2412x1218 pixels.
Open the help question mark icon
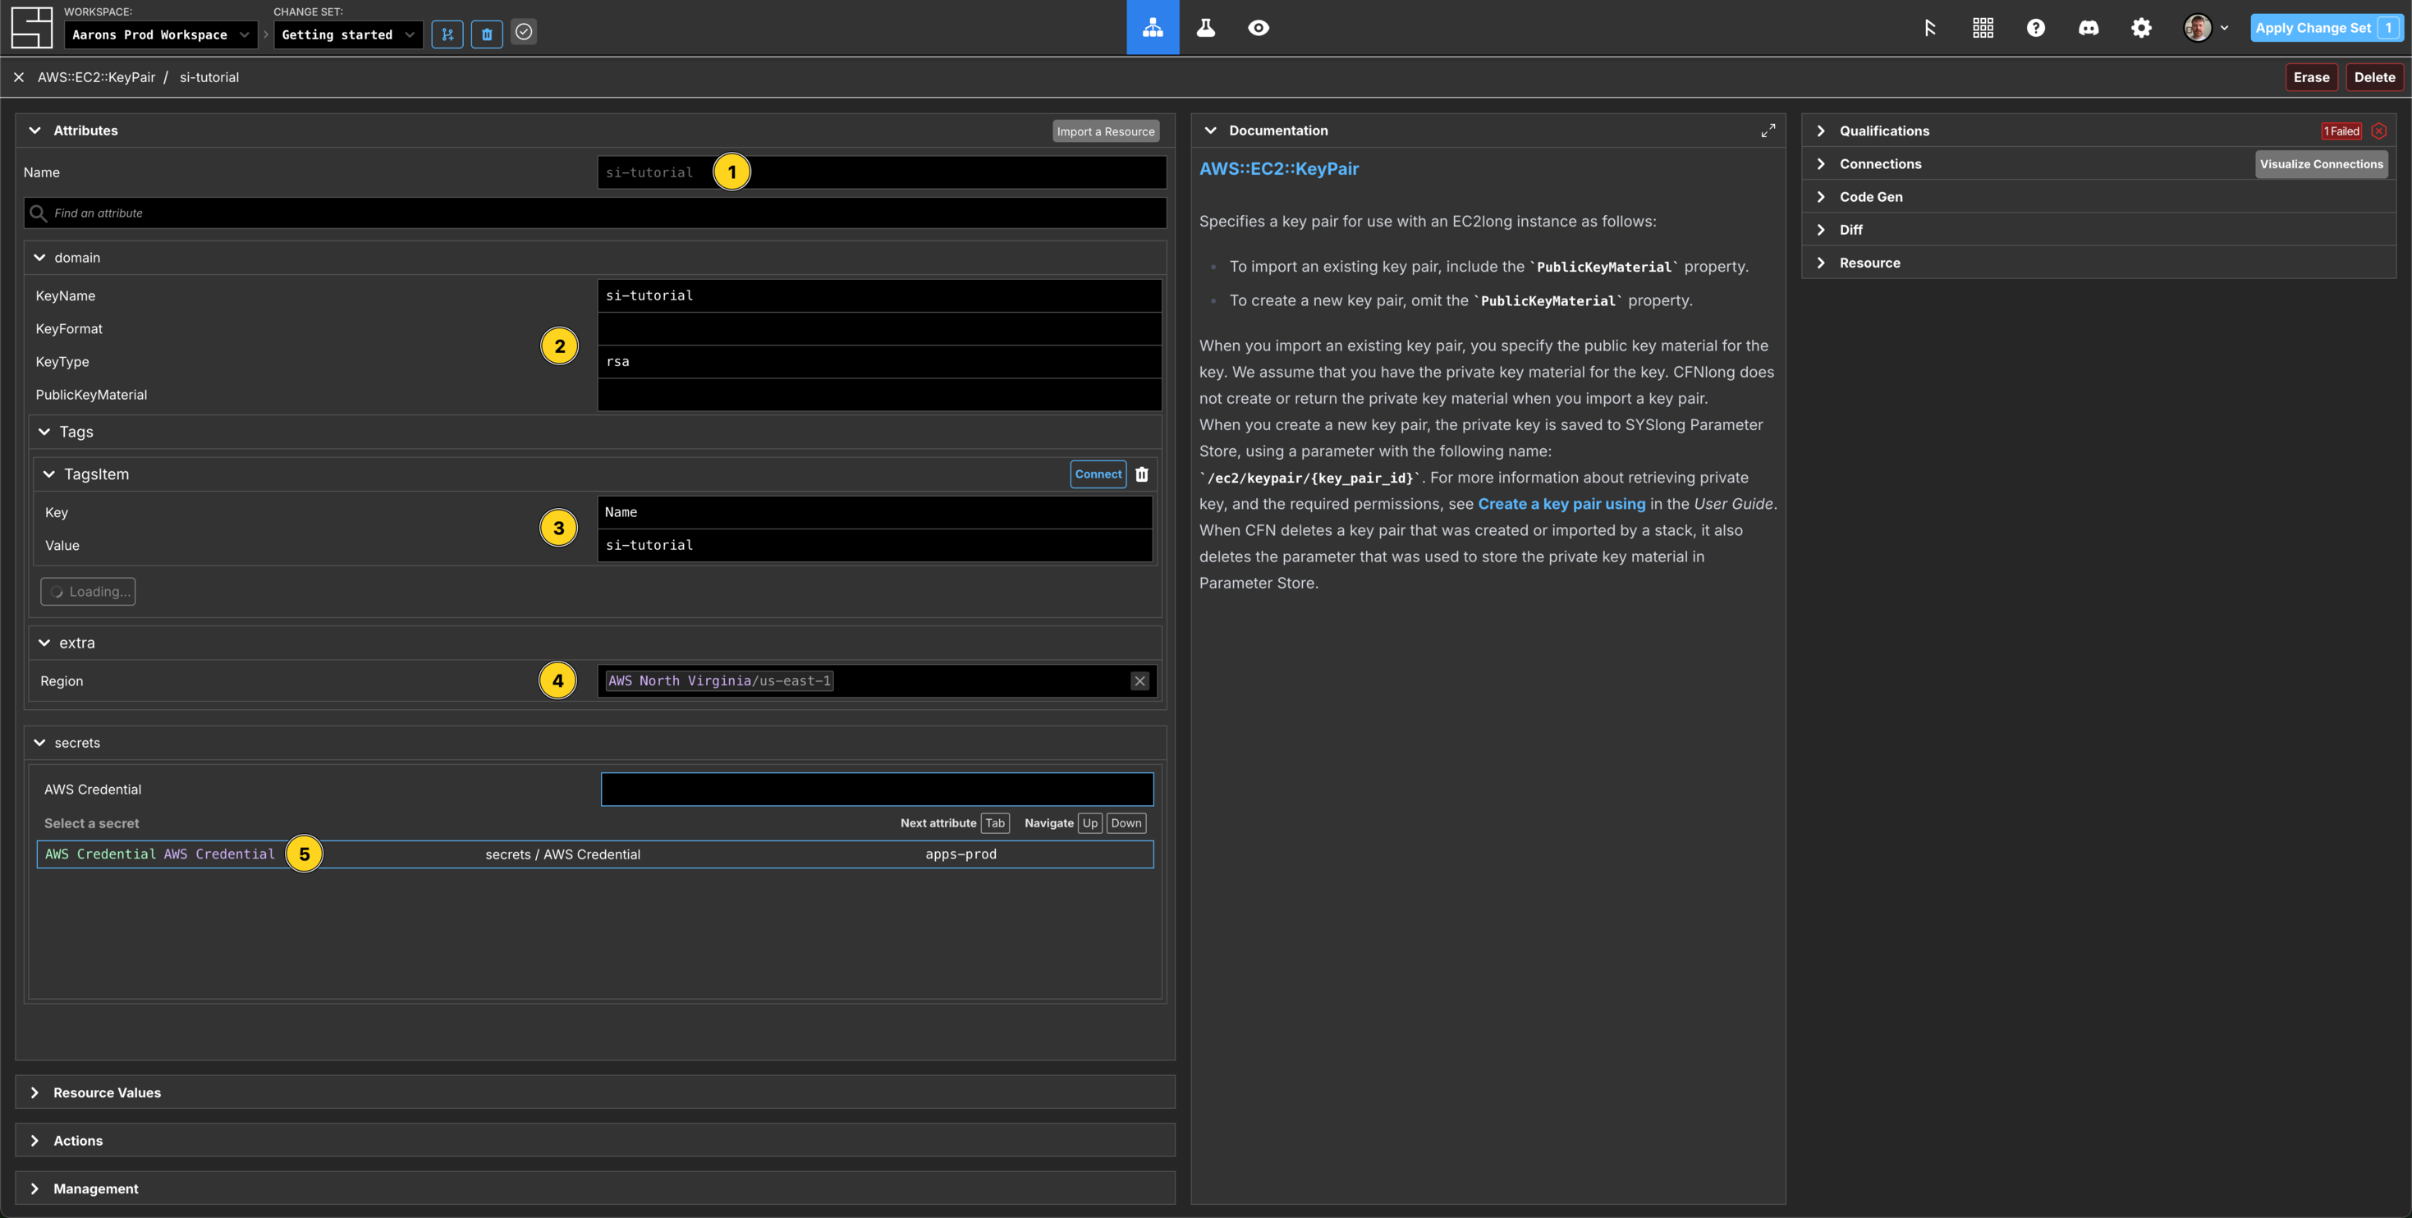2036,27
